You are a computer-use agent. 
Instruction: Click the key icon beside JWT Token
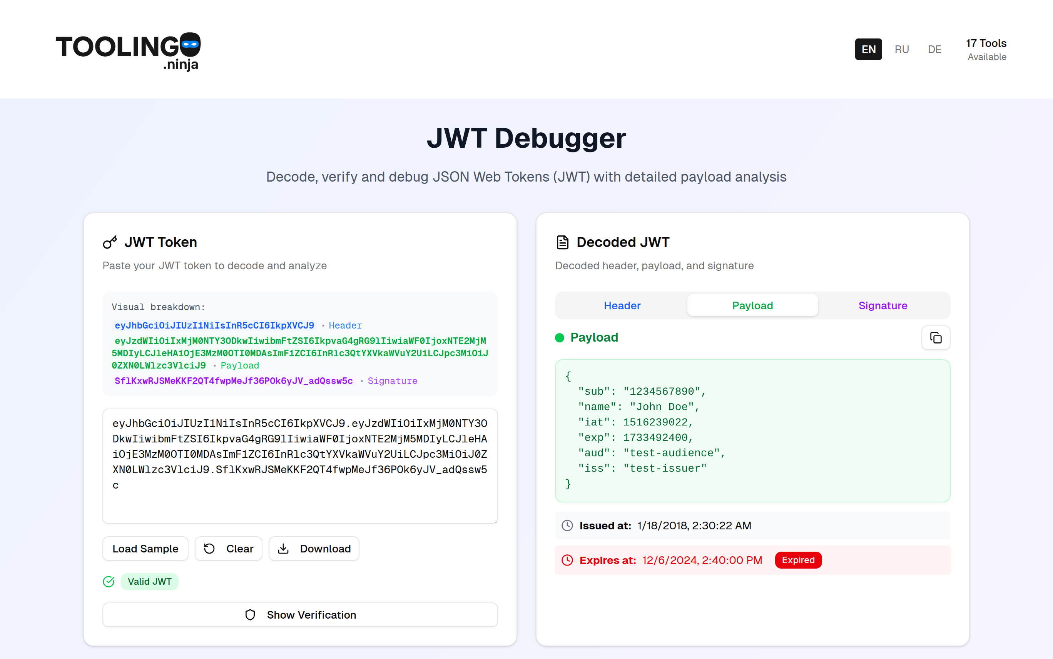pyautogui.click(x=110, y=242)
